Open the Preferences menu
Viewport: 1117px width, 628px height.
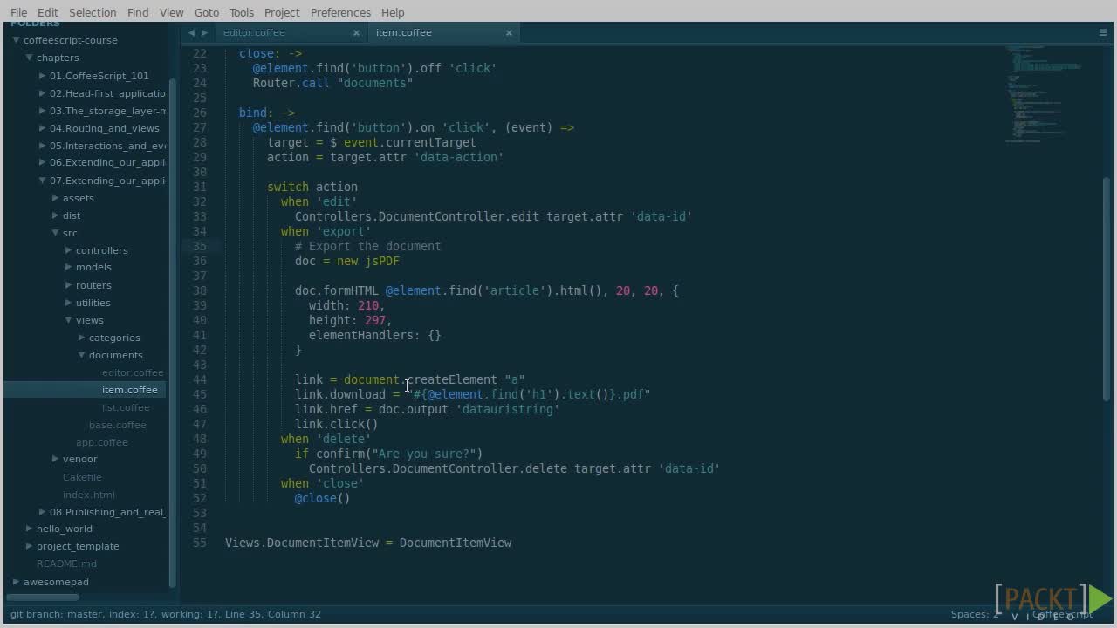pos(340,12)
